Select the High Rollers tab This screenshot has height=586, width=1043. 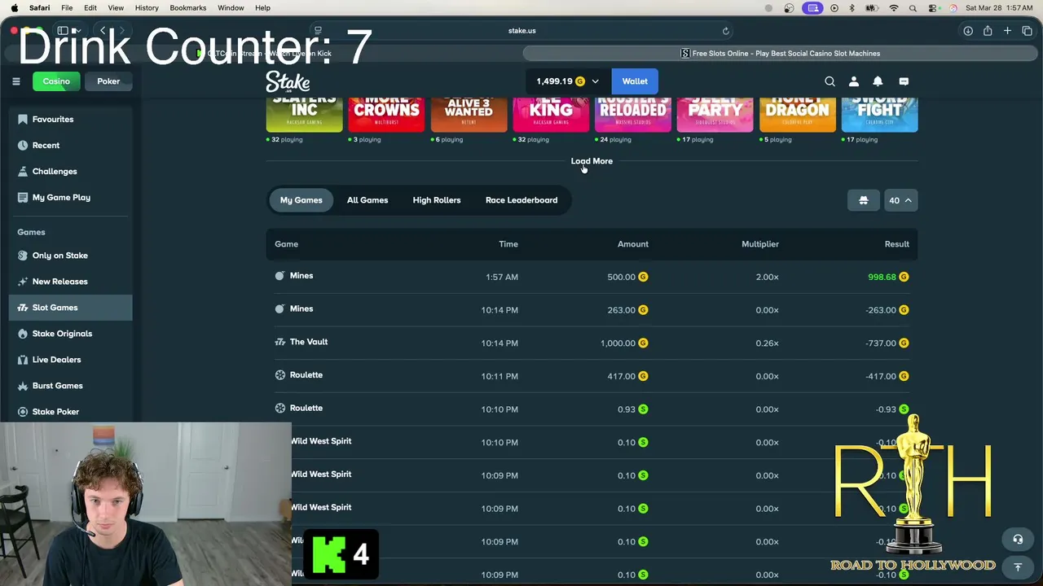click(x=437, y=200)
